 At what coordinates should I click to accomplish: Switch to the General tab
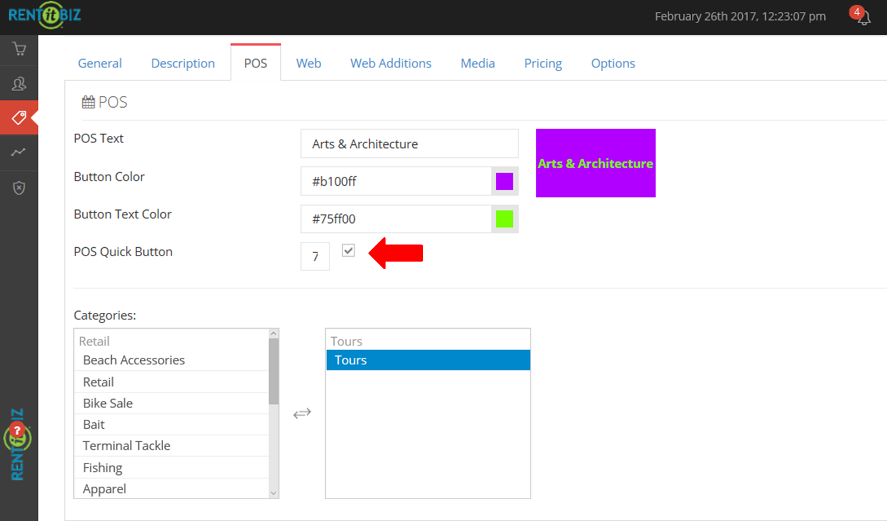[100, 63]
